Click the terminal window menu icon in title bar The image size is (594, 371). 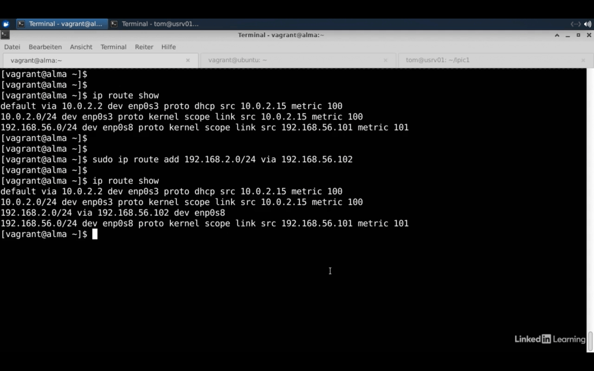click(5, 35)
